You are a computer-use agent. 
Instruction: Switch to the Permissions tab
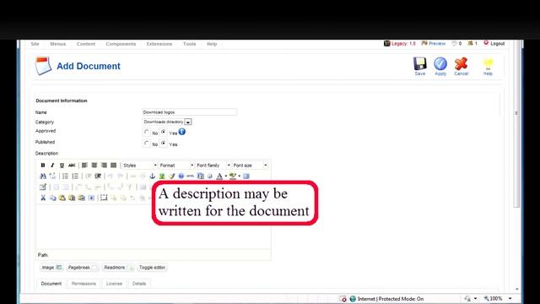click(x=84, y=284)
